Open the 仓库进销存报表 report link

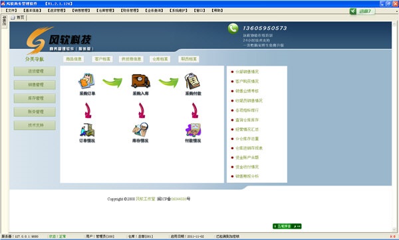coord(249,148)
